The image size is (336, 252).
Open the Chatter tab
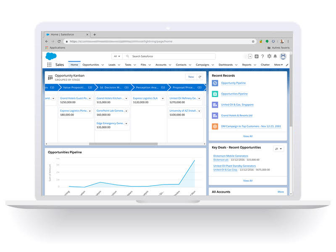point(265,65)
